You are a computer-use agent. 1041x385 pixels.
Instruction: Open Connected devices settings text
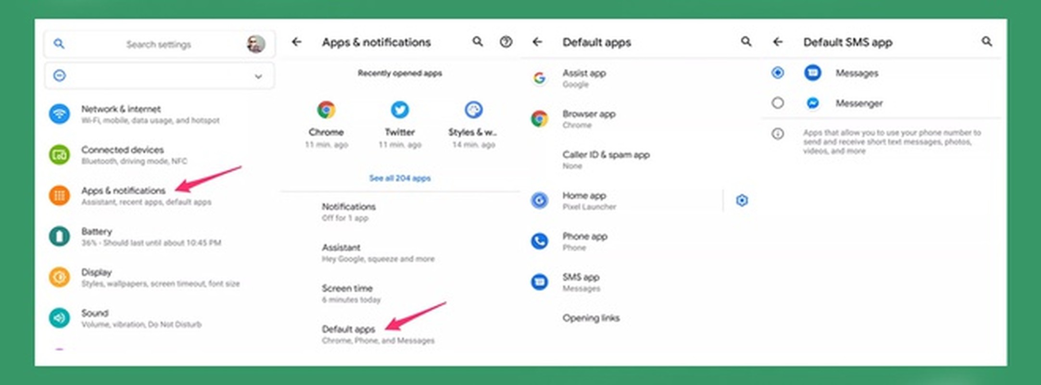point(123,150)
